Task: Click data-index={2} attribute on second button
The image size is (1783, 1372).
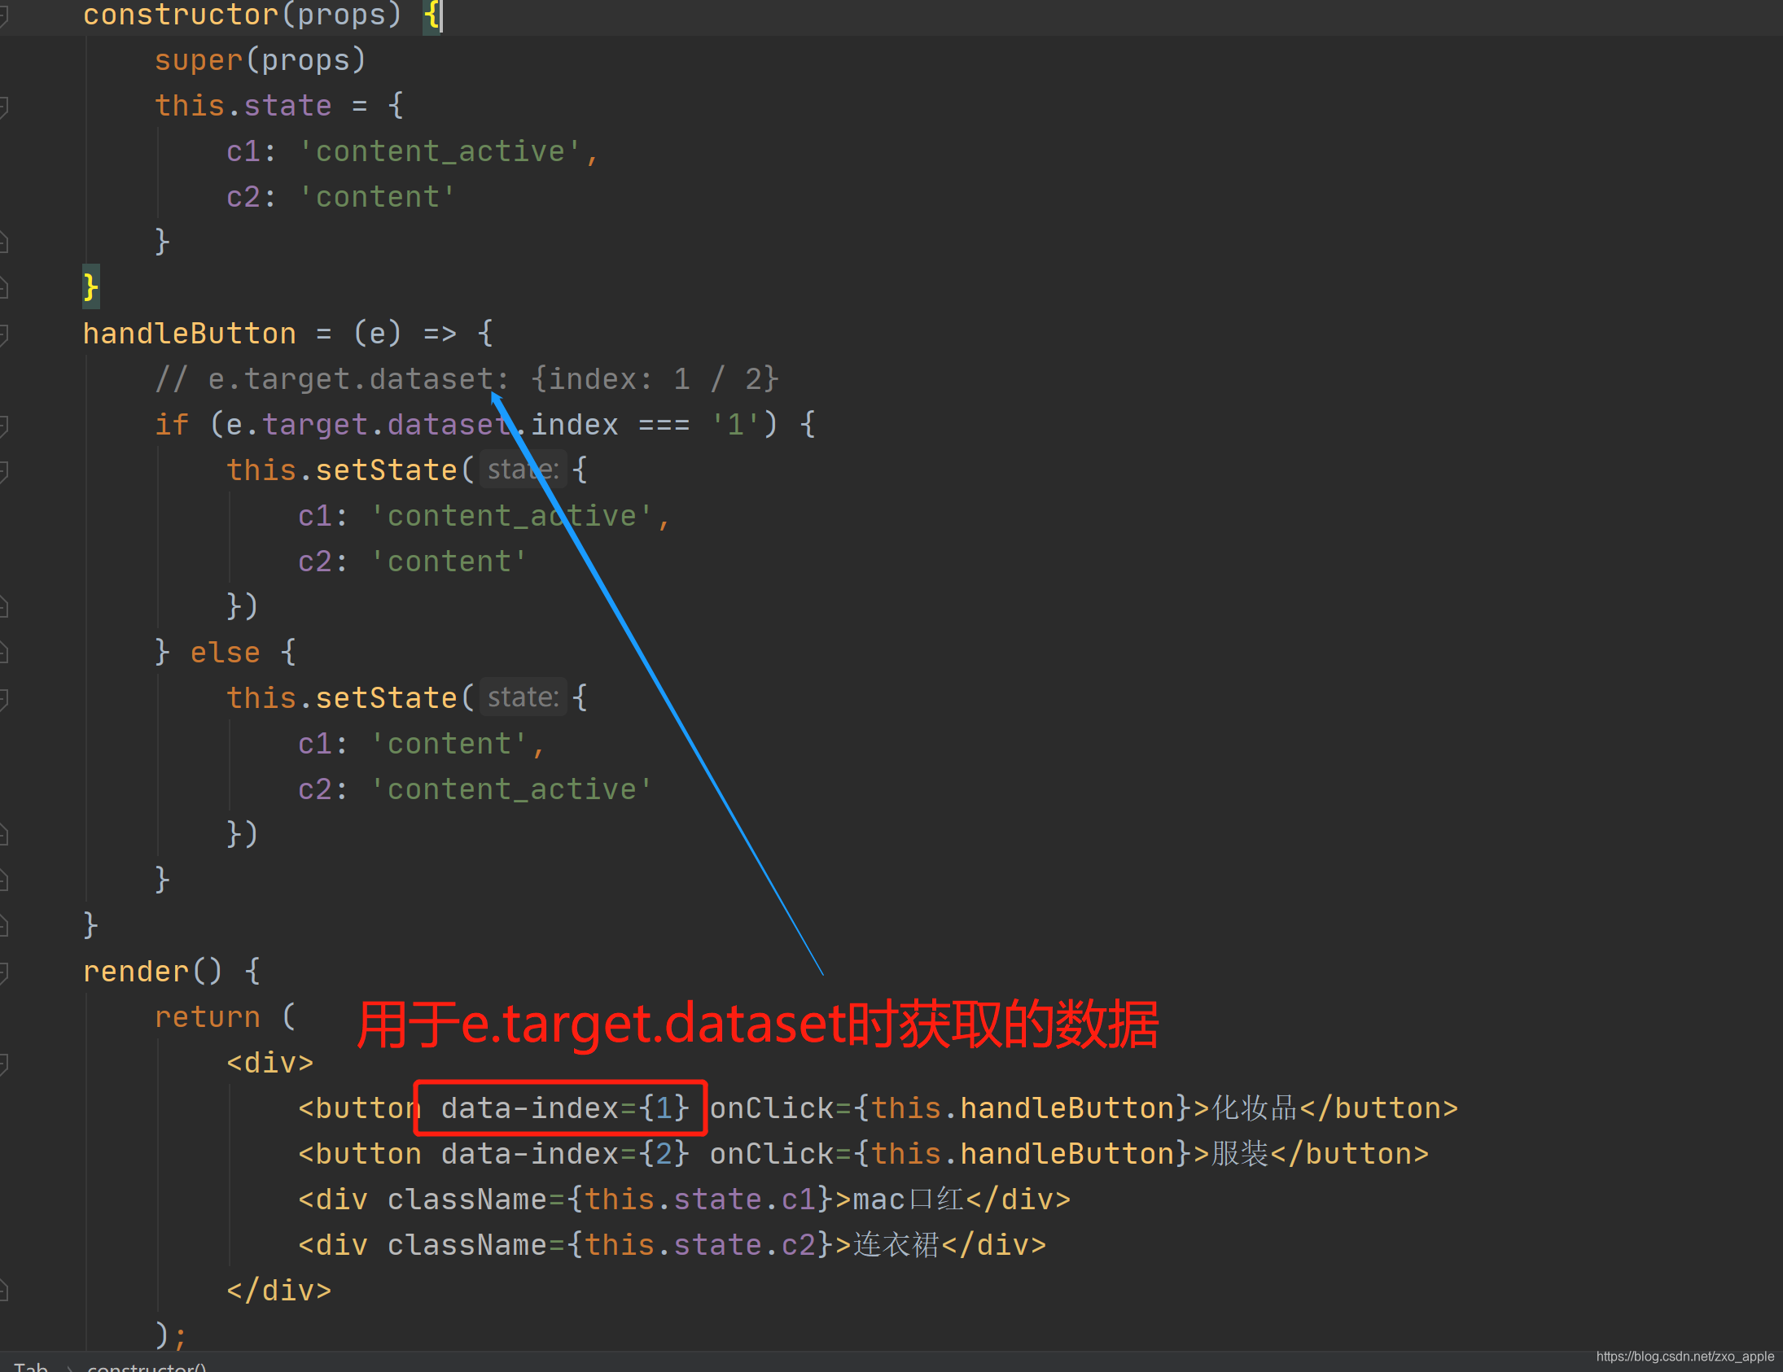Action: click(x=565, y=1154)
